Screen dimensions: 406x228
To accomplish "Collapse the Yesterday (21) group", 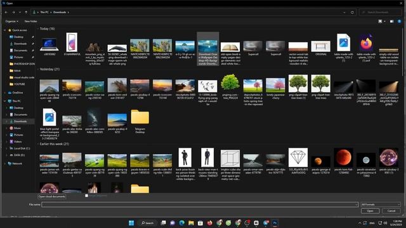I will click(38, 69).
